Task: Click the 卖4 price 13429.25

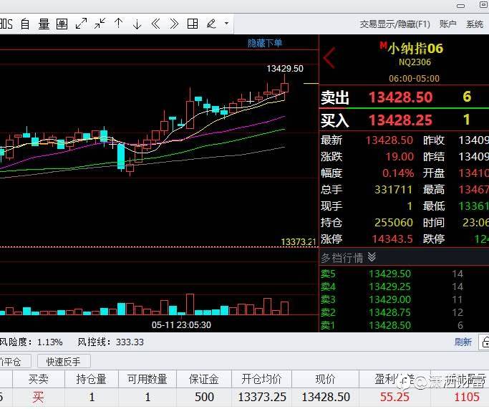Action: pyautogui.click(x=389, y=287)
